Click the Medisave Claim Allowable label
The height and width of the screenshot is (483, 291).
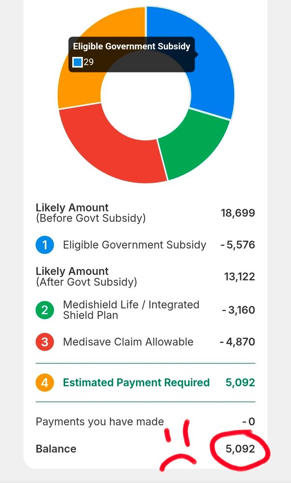pyautogui.click(x=128, y=342)
